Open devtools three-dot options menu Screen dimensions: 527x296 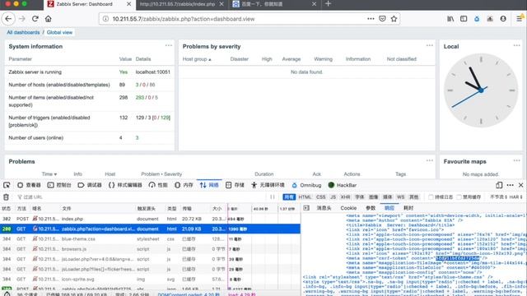click(x=511, y=185)
